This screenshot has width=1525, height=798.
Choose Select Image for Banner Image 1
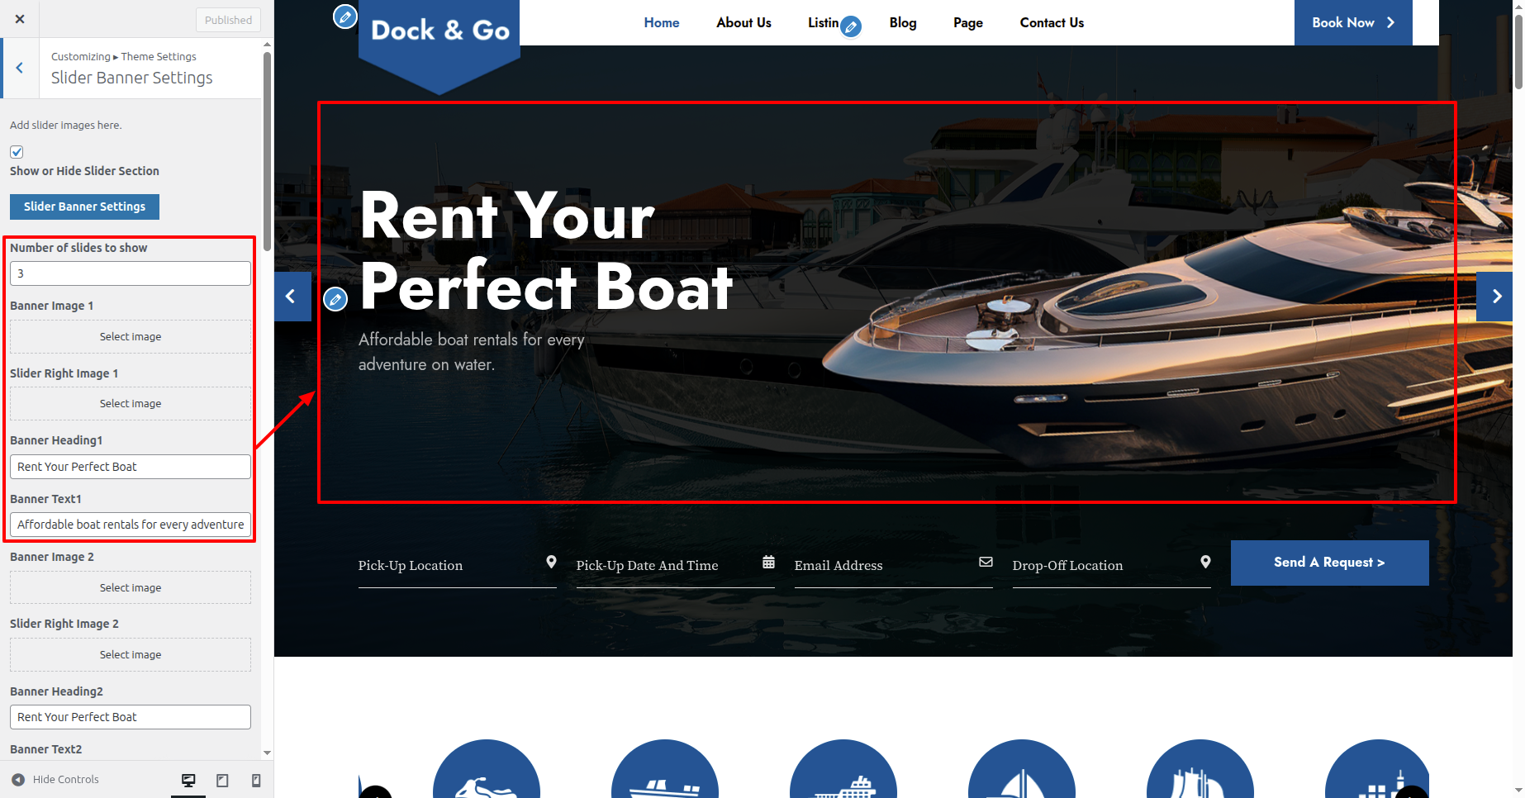pyautogui.click(x=131, y=336)
